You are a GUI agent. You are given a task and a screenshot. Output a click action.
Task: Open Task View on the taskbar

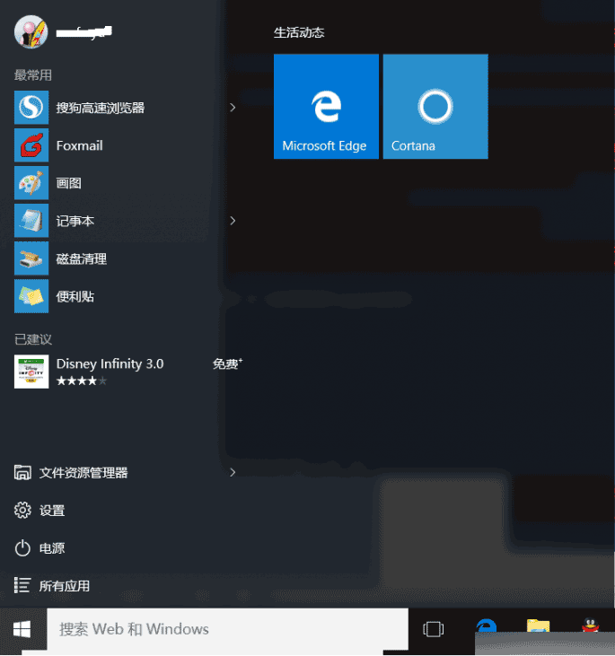coord(433,629)
